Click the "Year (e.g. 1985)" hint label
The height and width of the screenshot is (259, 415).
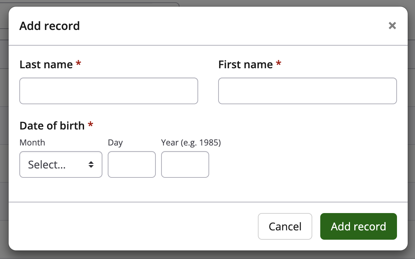(191, 142)
